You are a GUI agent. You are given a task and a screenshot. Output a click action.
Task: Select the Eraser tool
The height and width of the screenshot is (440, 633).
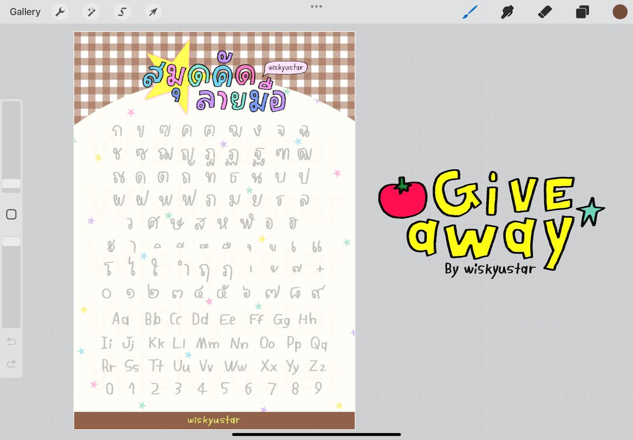point(545,12)
